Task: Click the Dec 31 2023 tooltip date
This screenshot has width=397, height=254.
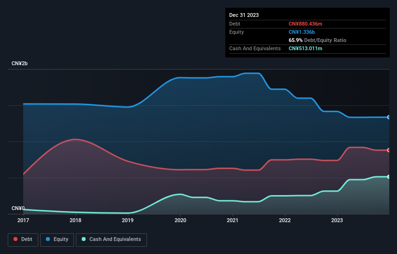Action: (x=244, y=15)
